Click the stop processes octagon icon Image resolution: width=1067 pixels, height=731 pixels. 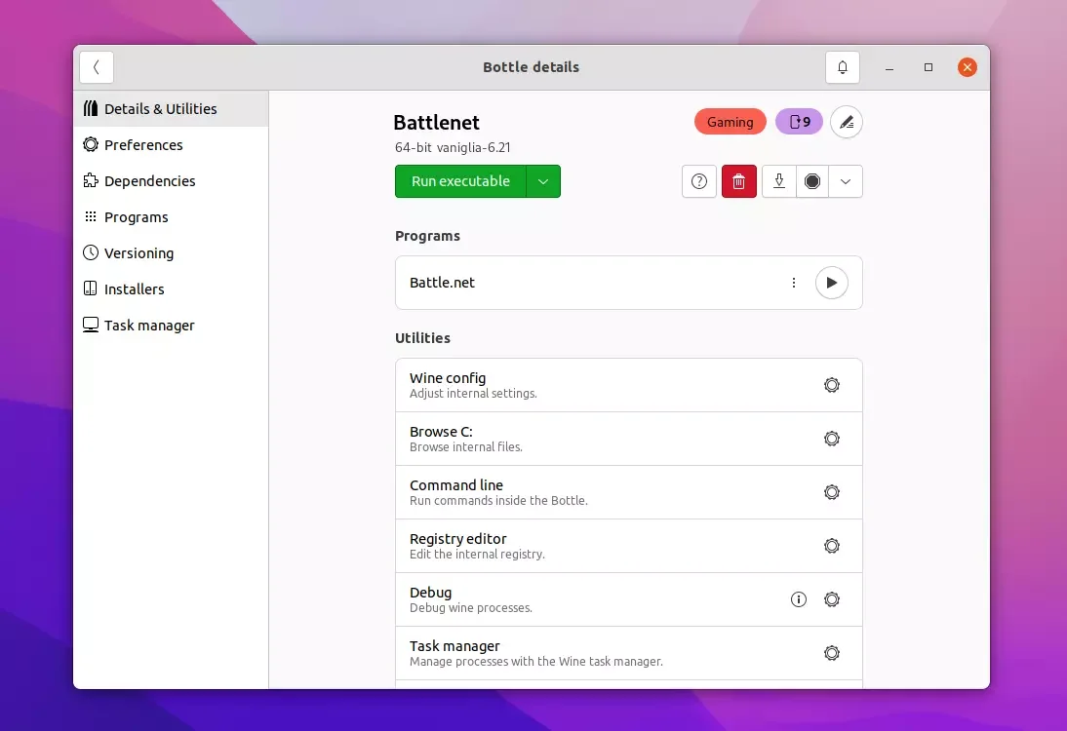coord(812,181)
